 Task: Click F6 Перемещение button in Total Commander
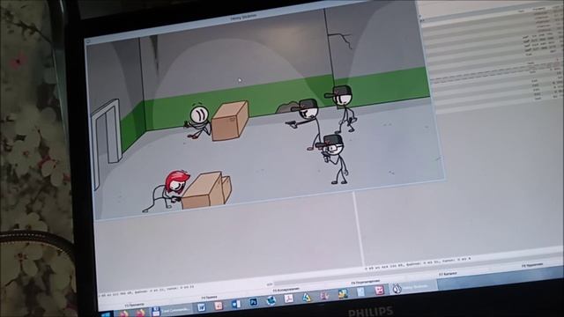tap(365, 282)
